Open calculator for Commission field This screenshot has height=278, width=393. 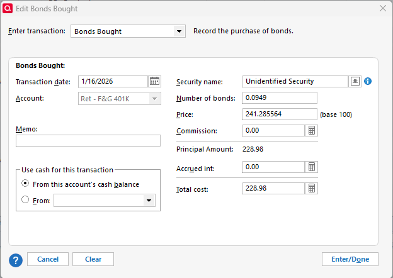point(312,131)
